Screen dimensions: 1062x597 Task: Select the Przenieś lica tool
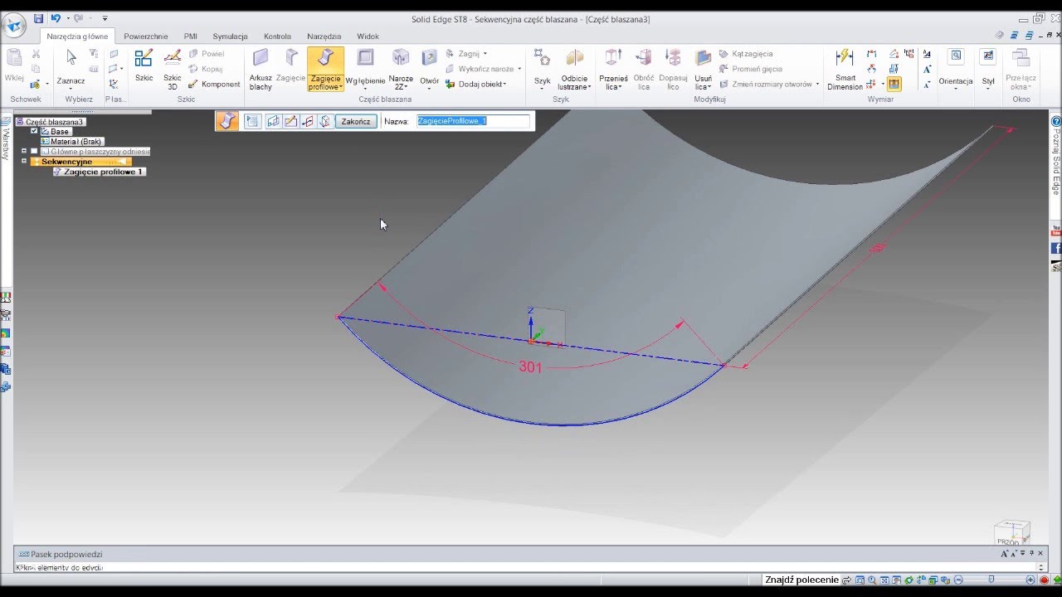tap(613, 70)
